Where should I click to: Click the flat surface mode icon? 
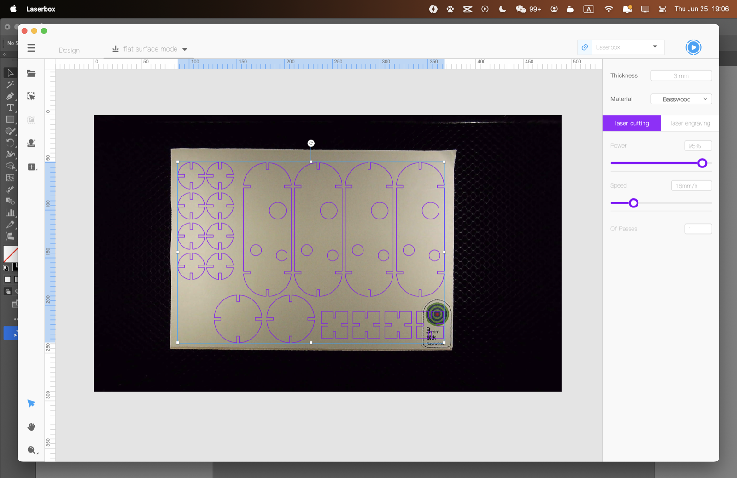coord(116,49)
